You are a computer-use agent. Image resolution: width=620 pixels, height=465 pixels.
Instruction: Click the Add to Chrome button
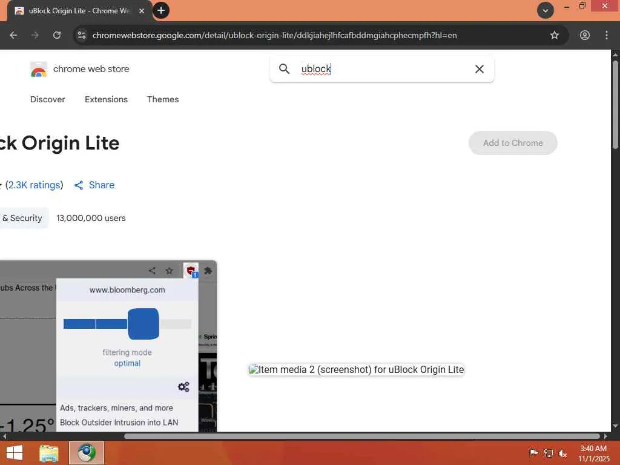(513, 143)
